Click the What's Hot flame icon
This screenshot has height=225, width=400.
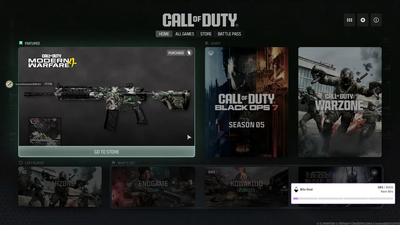113,163
